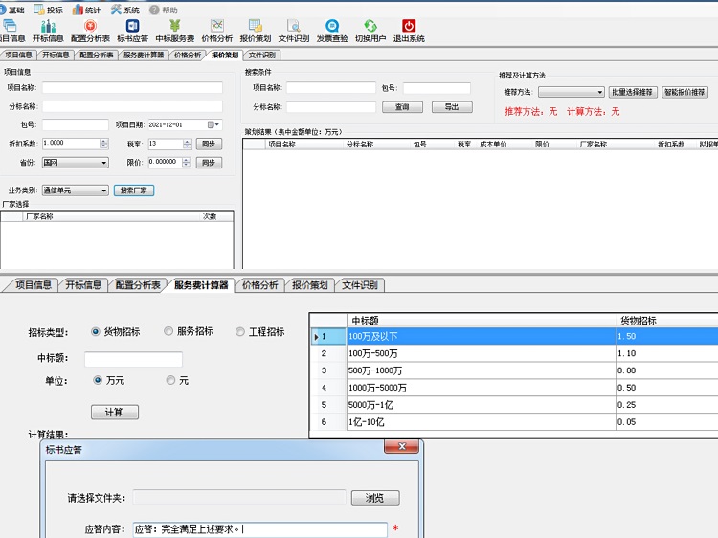Open the 报价策划 toolbar icon
Image resolution: width=718 pixels, height=538 pixels.
coord(255,31)
